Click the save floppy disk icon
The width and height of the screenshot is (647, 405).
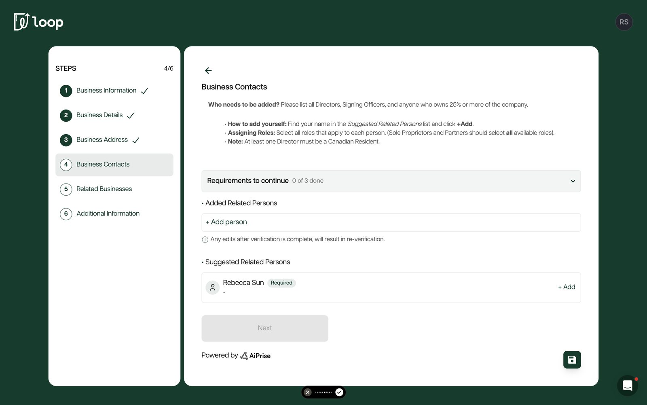[572, 360]
